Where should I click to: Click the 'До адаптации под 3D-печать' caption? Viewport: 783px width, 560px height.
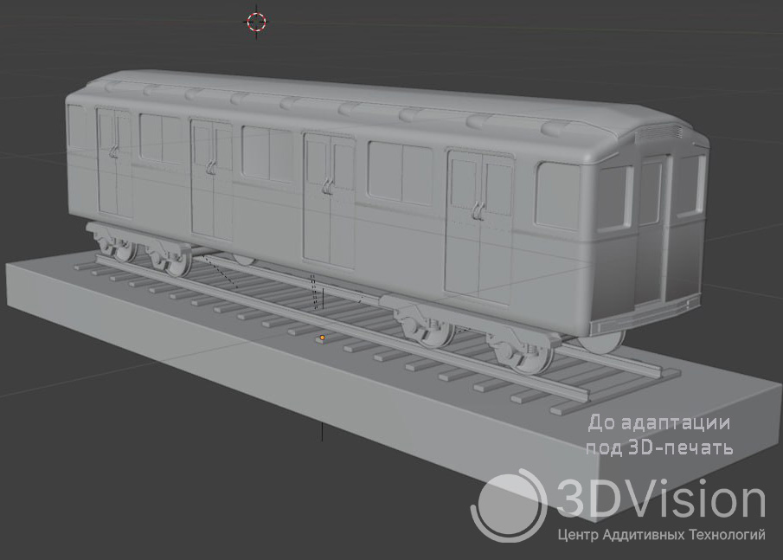(659, 435)
